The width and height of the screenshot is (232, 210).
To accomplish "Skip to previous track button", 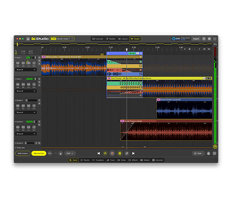I will pyautogui.click(x=99, y=154).
